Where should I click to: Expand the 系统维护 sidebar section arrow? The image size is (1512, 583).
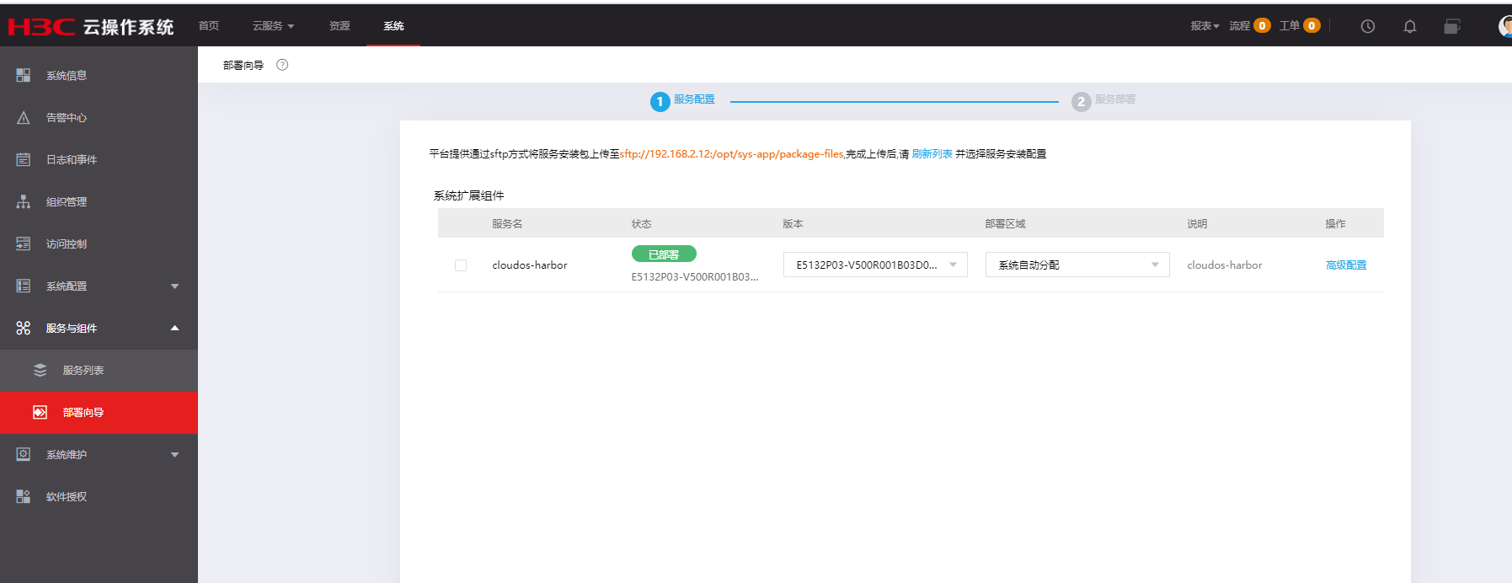[175, 455]
